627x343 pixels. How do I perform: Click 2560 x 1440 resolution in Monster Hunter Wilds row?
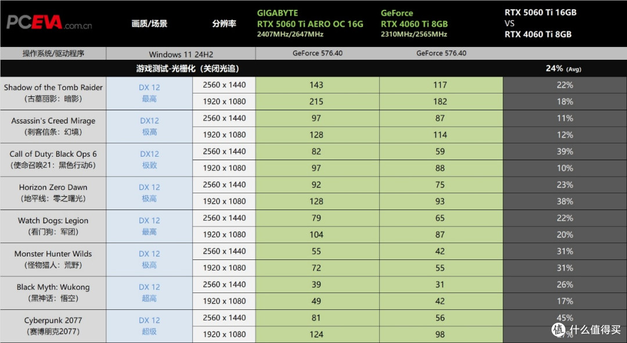(x=224, y=251)
